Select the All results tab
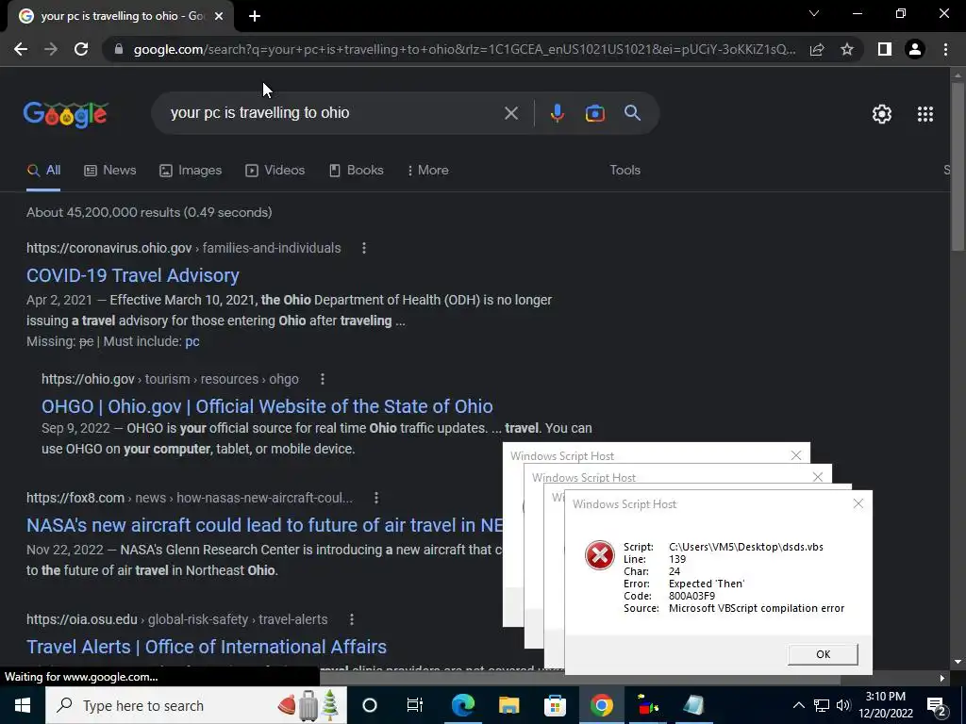Viewport: 966px width, 724px height. pyautogui.click(x=43, y=171)
